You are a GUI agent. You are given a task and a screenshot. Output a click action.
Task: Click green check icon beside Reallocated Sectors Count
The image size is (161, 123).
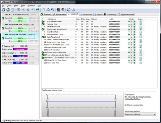[43, 29]
